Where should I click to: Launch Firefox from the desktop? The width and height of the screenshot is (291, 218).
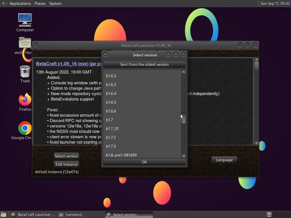pos(25,102)
